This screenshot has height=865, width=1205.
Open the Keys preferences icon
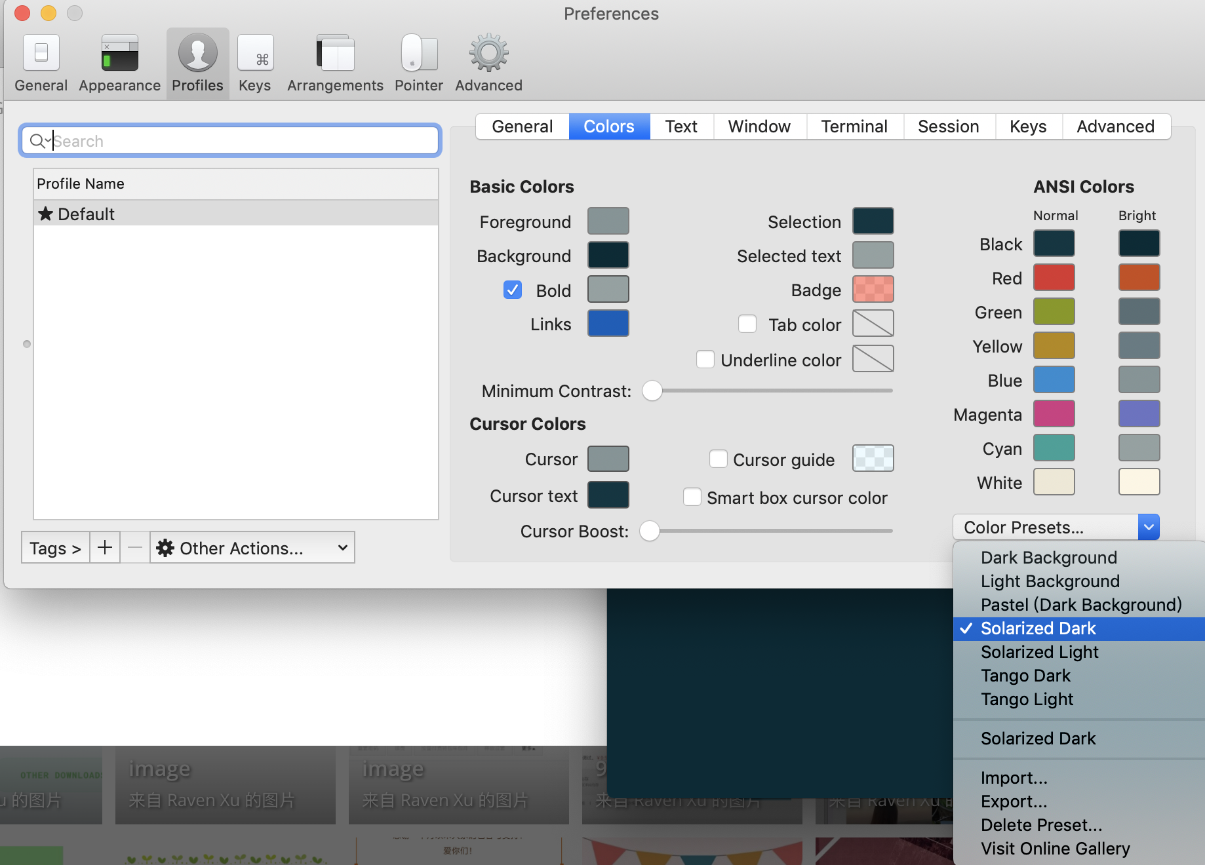pos(255,52)
